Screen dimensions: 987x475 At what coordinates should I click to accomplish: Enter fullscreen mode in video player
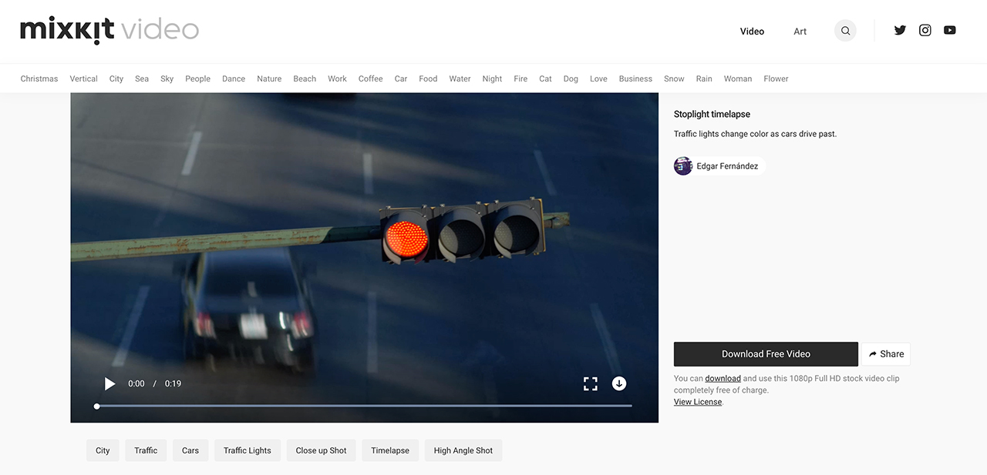[590, 383]
